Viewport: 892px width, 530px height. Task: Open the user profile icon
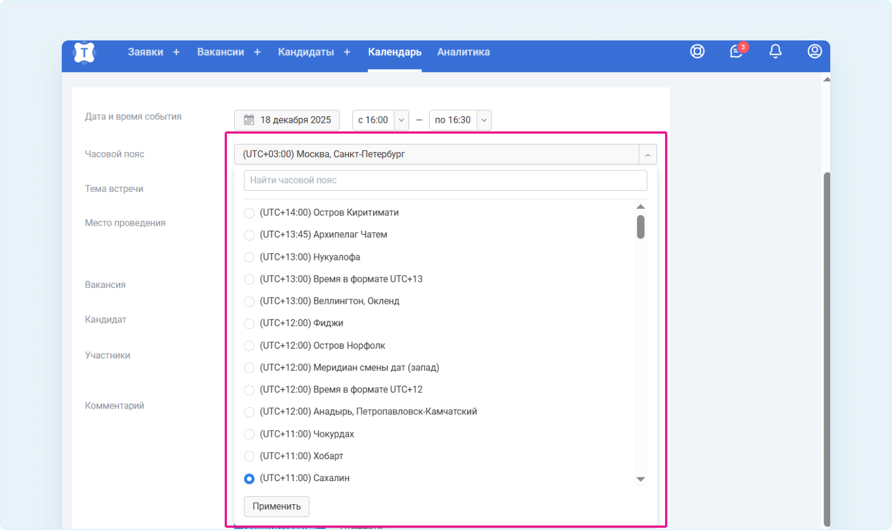coord(814,52)
